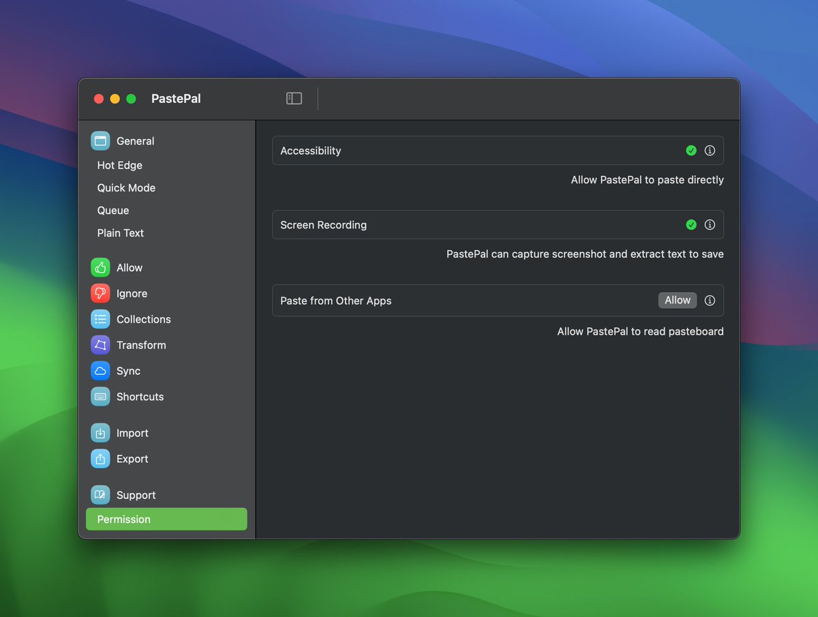The image size is (818, 617).
Task: Click the Paste from Other Apps label
Action: [x=336, y=301]
